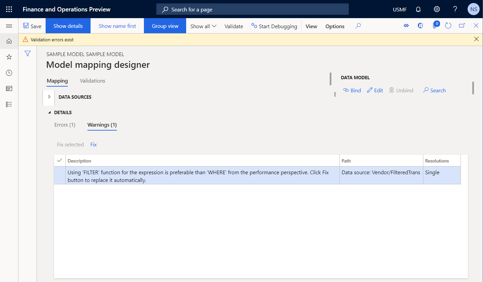Image resolution: width=483 pixels, height=282 pixels.
Task: Open the Errors (1) tab
Action: point(64,125)
